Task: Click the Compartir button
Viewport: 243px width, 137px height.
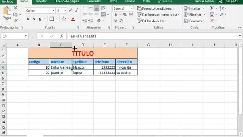Action: click(229, 2)
